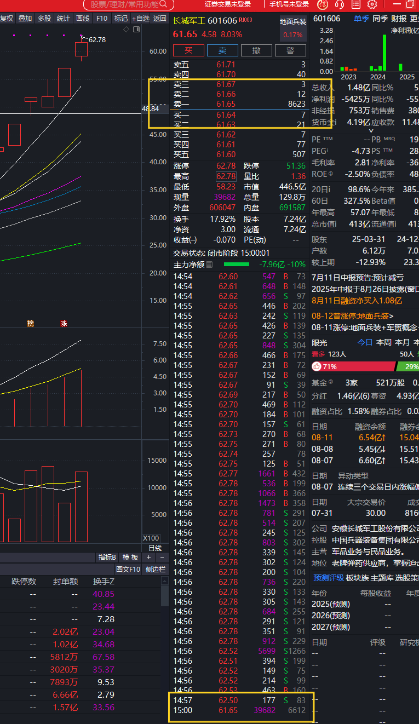Zoom in the chart with the + button
Screen dimensions: 419x724
(x=148, y=557)
